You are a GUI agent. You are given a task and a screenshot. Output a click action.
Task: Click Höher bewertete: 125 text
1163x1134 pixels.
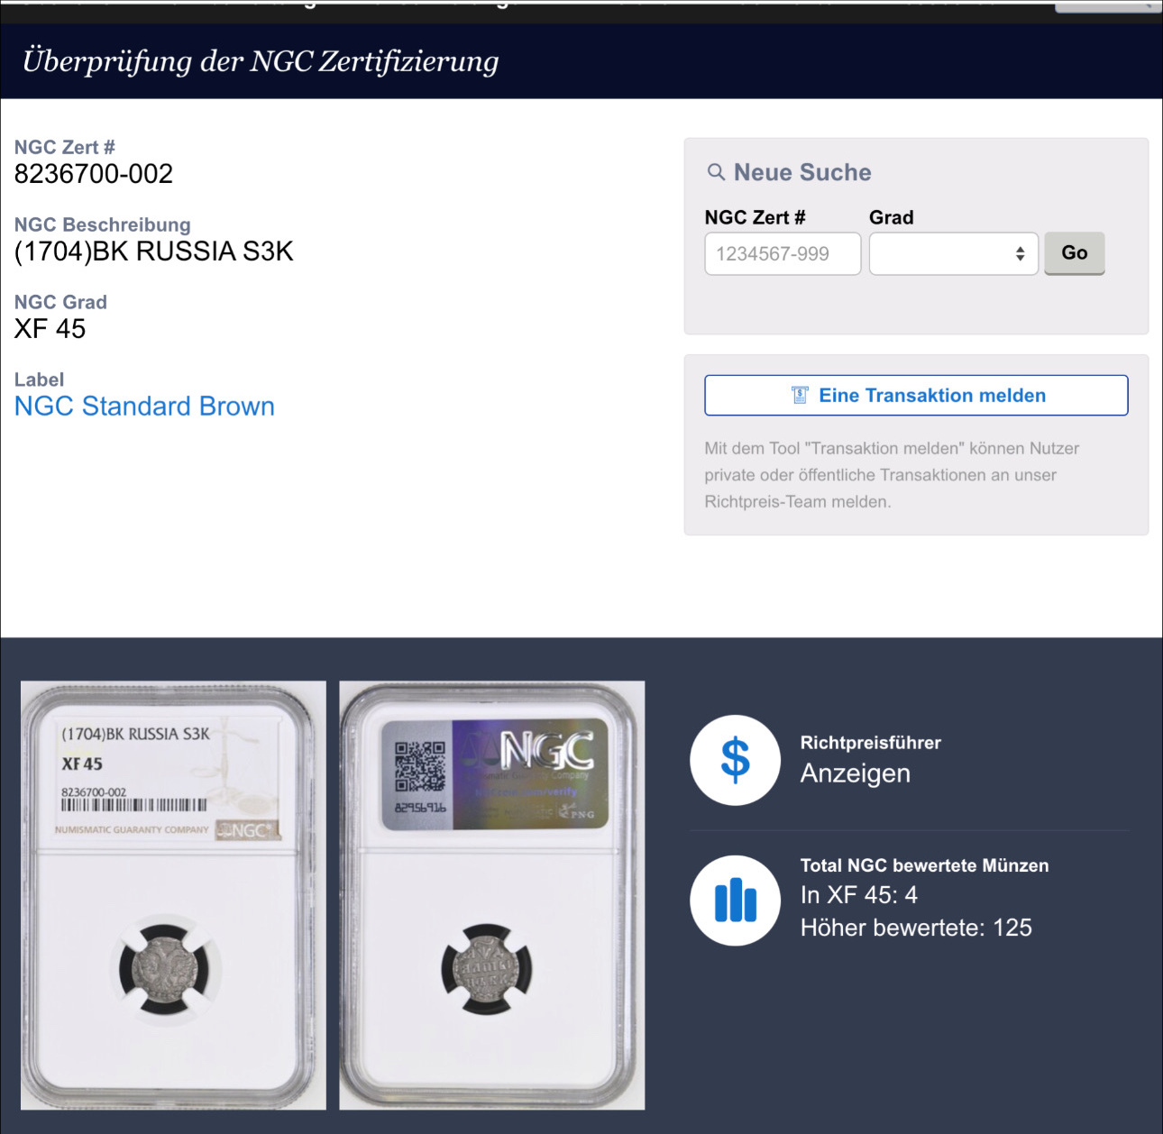[x=916, y=928]
